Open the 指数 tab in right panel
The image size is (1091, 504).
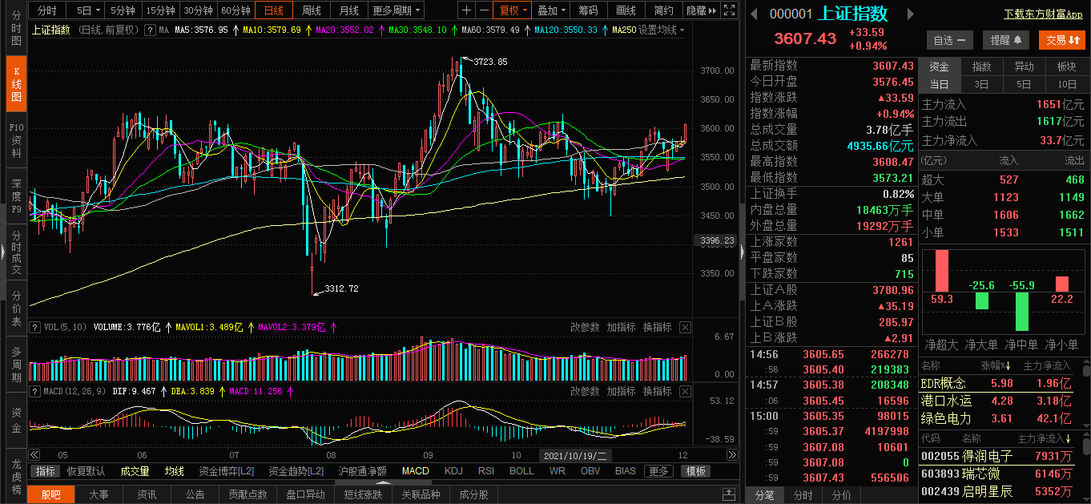click(981, 67)
